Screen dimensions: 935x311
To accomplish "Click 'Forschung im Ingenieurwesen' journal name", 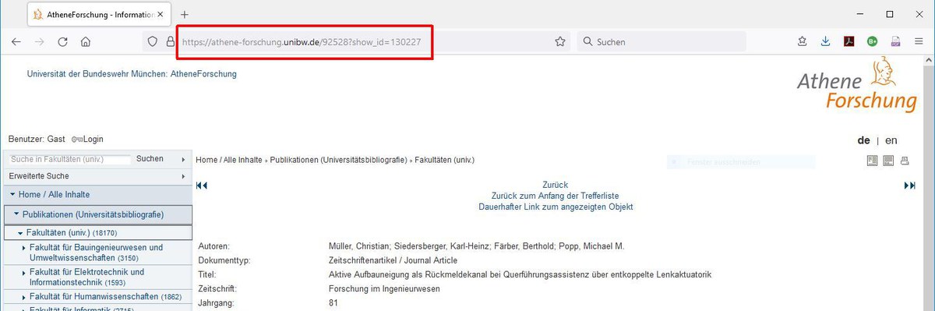I will (385, 288).
